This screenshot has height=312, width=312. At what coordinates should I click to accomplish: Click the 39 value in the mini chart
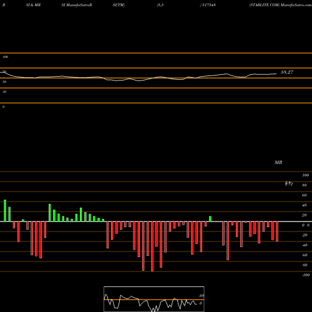(202, 296)
